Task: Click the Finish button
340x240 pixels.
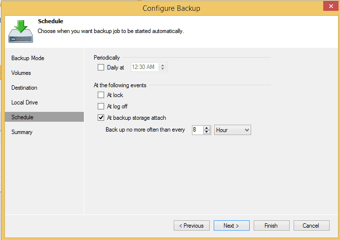Action: [x=271, y=226]
